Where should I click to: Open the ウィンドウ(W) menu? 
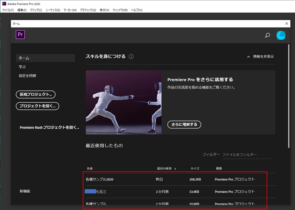(120, 10)
